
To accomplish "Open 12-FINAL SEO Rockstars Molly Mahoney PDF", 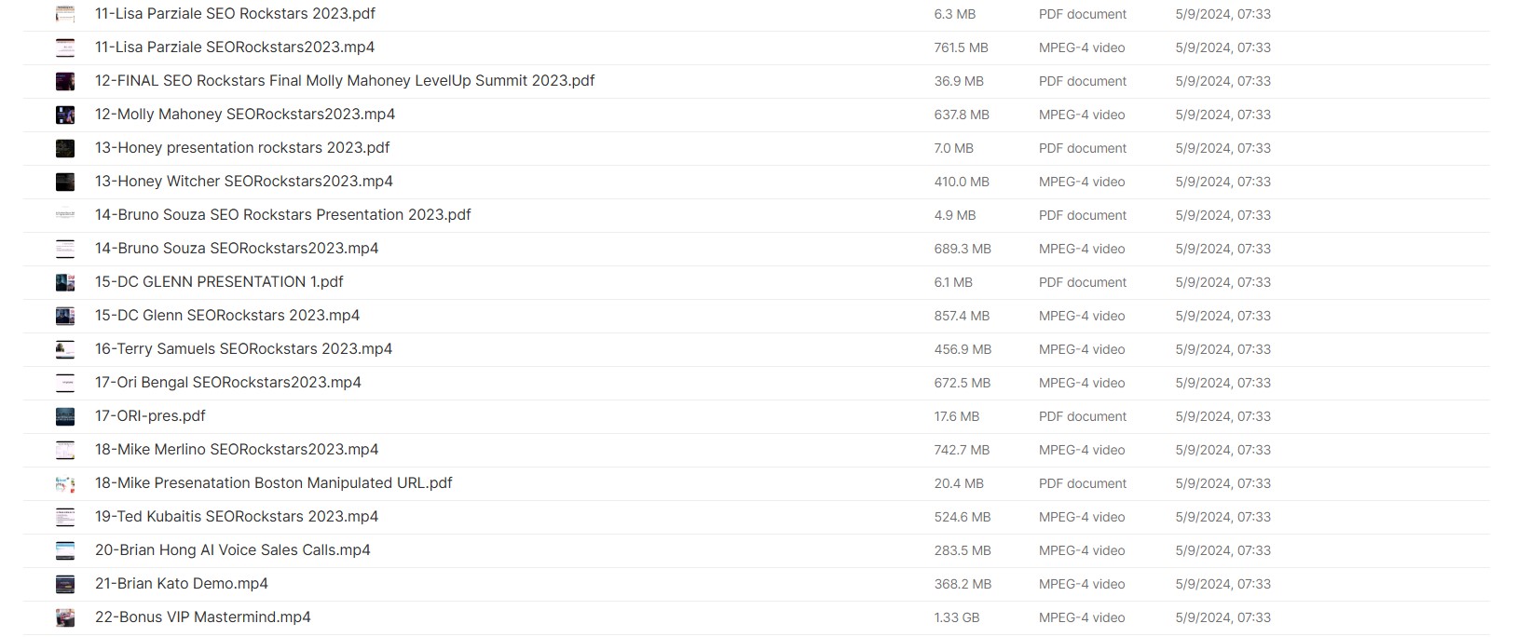I will 345,81.
